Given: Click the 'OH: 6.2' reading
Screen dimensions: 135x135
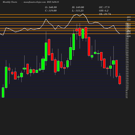Looking at the screenshot, I should point(104,11).
